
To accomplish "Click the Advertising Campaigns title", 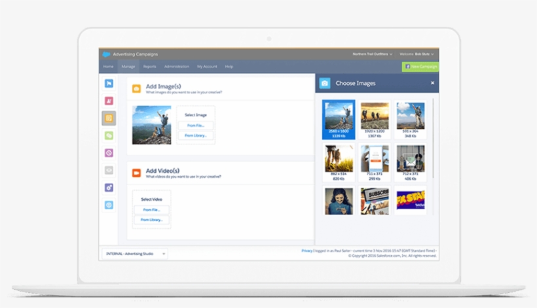I will 136,54.
